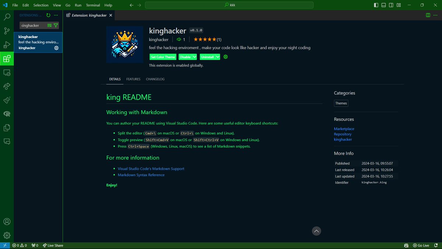Image resolution: width=442 pixels, height=249 pixels.
Task: Open the Edit menu
Action: [x=25, y=5]
